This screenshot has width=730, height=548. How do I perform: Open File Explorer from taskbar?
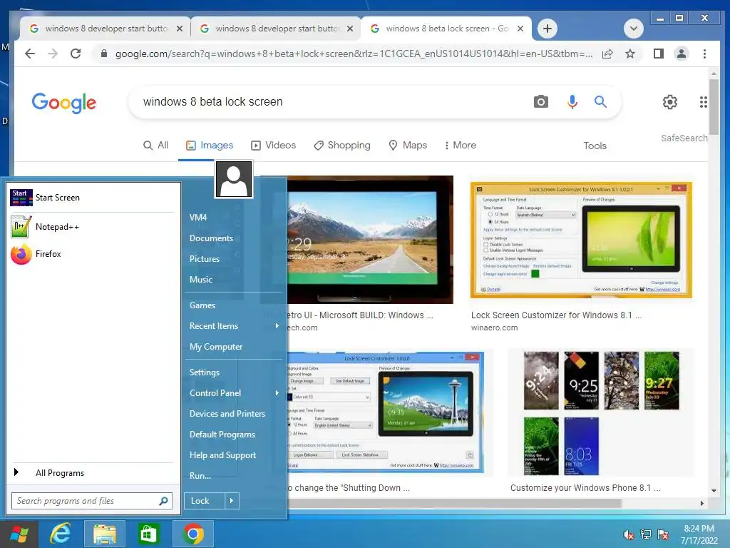click(104, 534)
